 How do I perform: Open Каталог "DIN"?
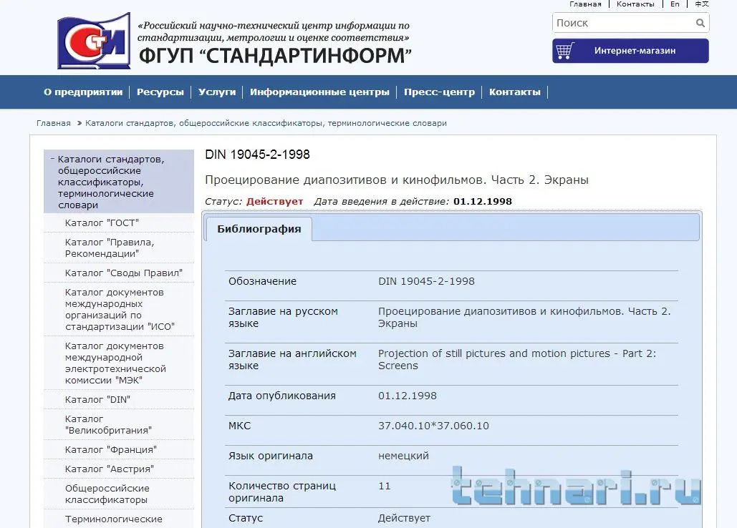tap(97, 400)
